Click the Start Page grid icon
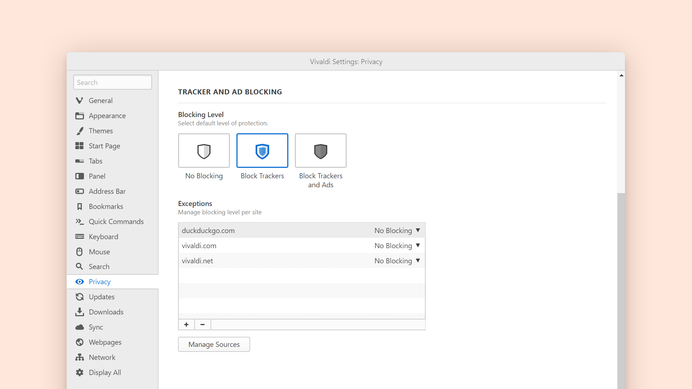The height and width of the screenshot is (389, 692). point(80,146)
